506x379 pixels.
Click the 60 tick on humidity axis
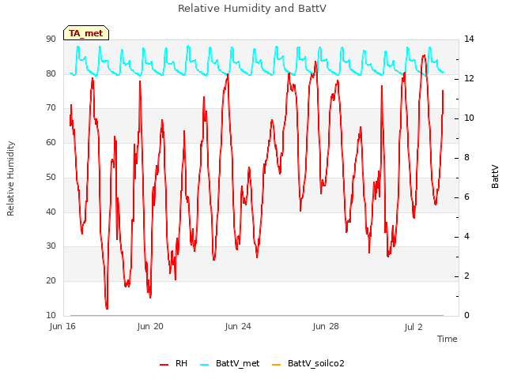pyautogui.click(x=51, y=142)
